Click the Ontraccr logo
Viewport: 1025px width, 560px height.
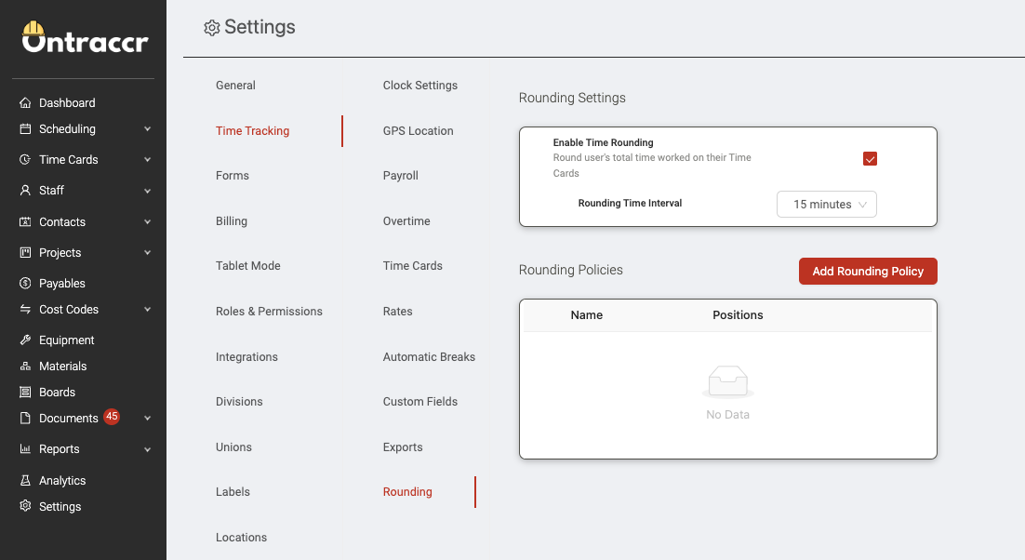pyautogui.click(x=85, y=37)
